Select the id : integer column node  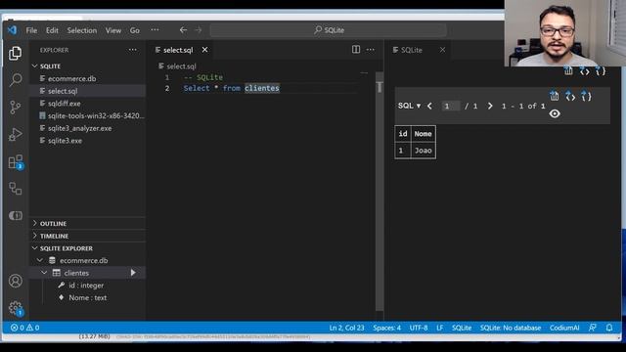[x=86, y=286]
